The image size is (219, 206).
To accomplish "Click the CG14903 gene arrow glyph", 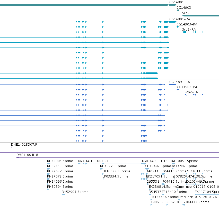I will (178, 10).
